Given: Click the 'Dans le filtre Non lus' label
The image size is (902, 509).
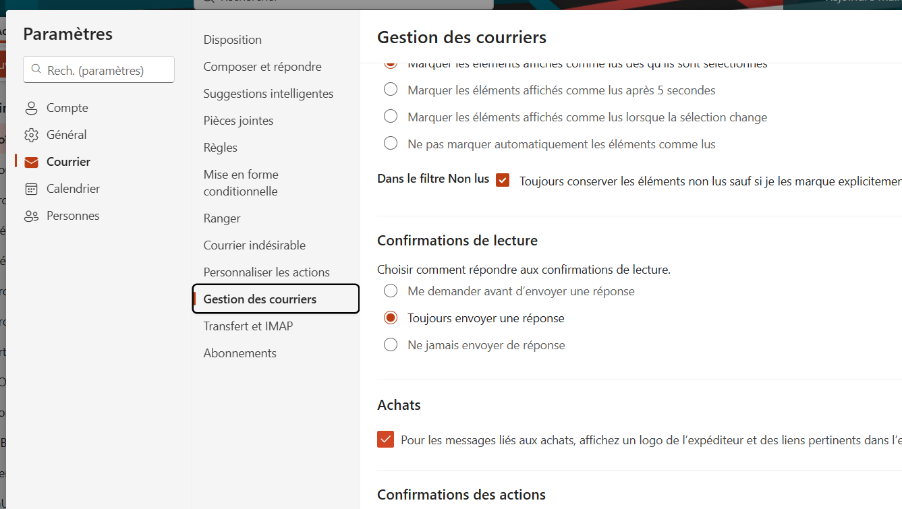Looking at the screenshot, I should pyautogui.click(x=433, y=179).
